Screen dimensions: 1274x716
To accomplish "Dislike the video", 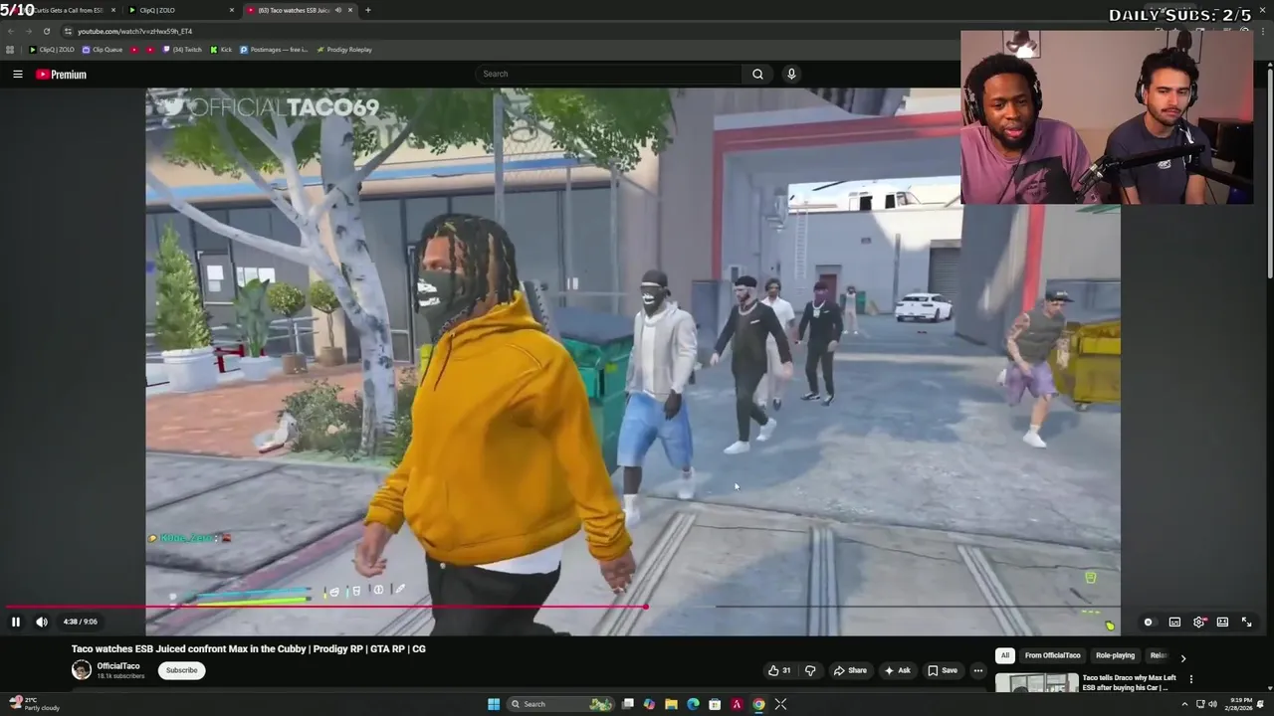I will pos(810,670).
